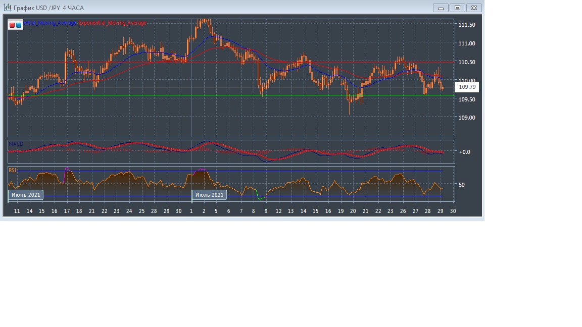Click the window title График USD/JPY 4 ЧАСА
The height and width of the screenshot is (327, 582).
48,8
